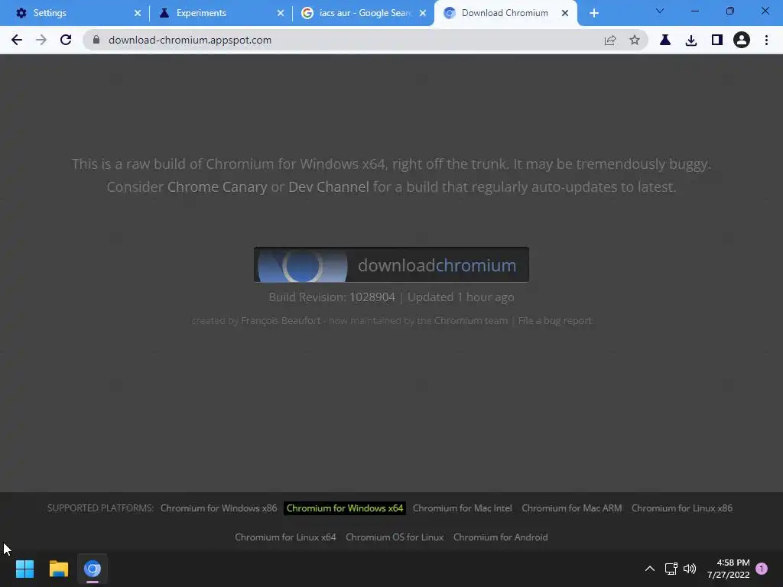Image resolution: width=783 pixels, height=587 pixels.
Task: View site information via lock icon
Action: pyautogui.click(x=96, y=40)
